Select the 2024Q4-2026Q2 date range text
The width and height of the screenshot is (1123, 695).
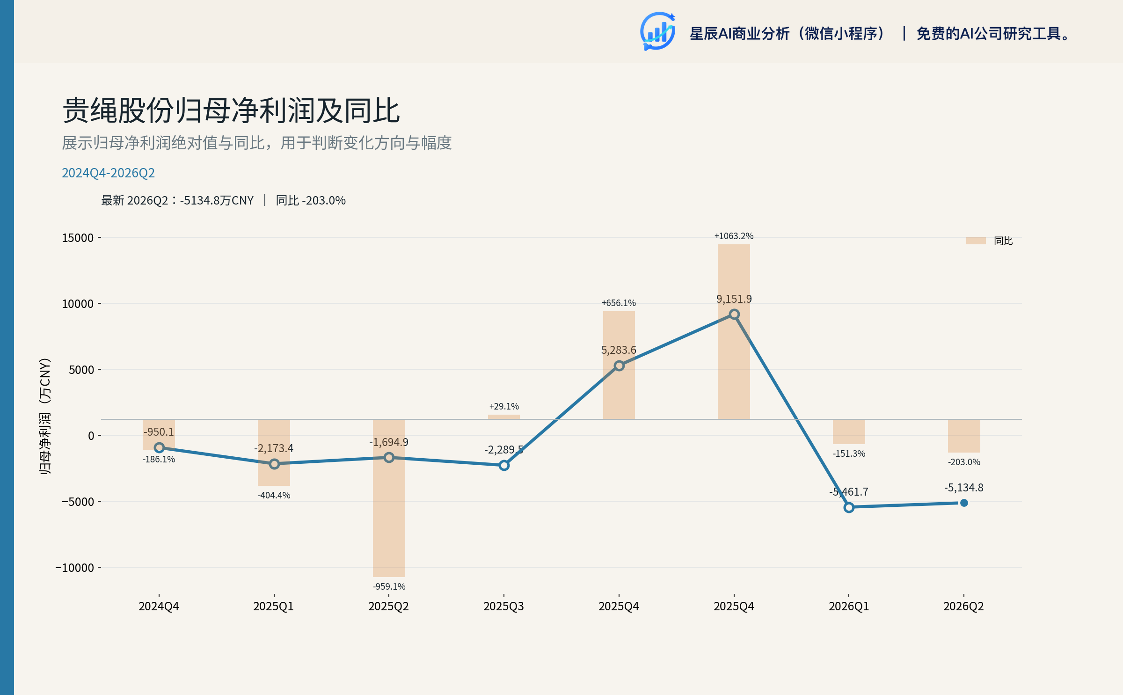coord(108,173)
